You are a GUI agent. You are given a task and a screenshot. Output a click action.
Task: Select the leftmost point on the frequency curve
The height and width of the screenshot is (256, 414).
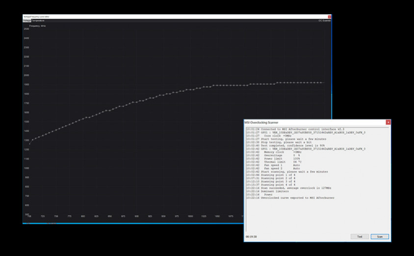(29, 144)
